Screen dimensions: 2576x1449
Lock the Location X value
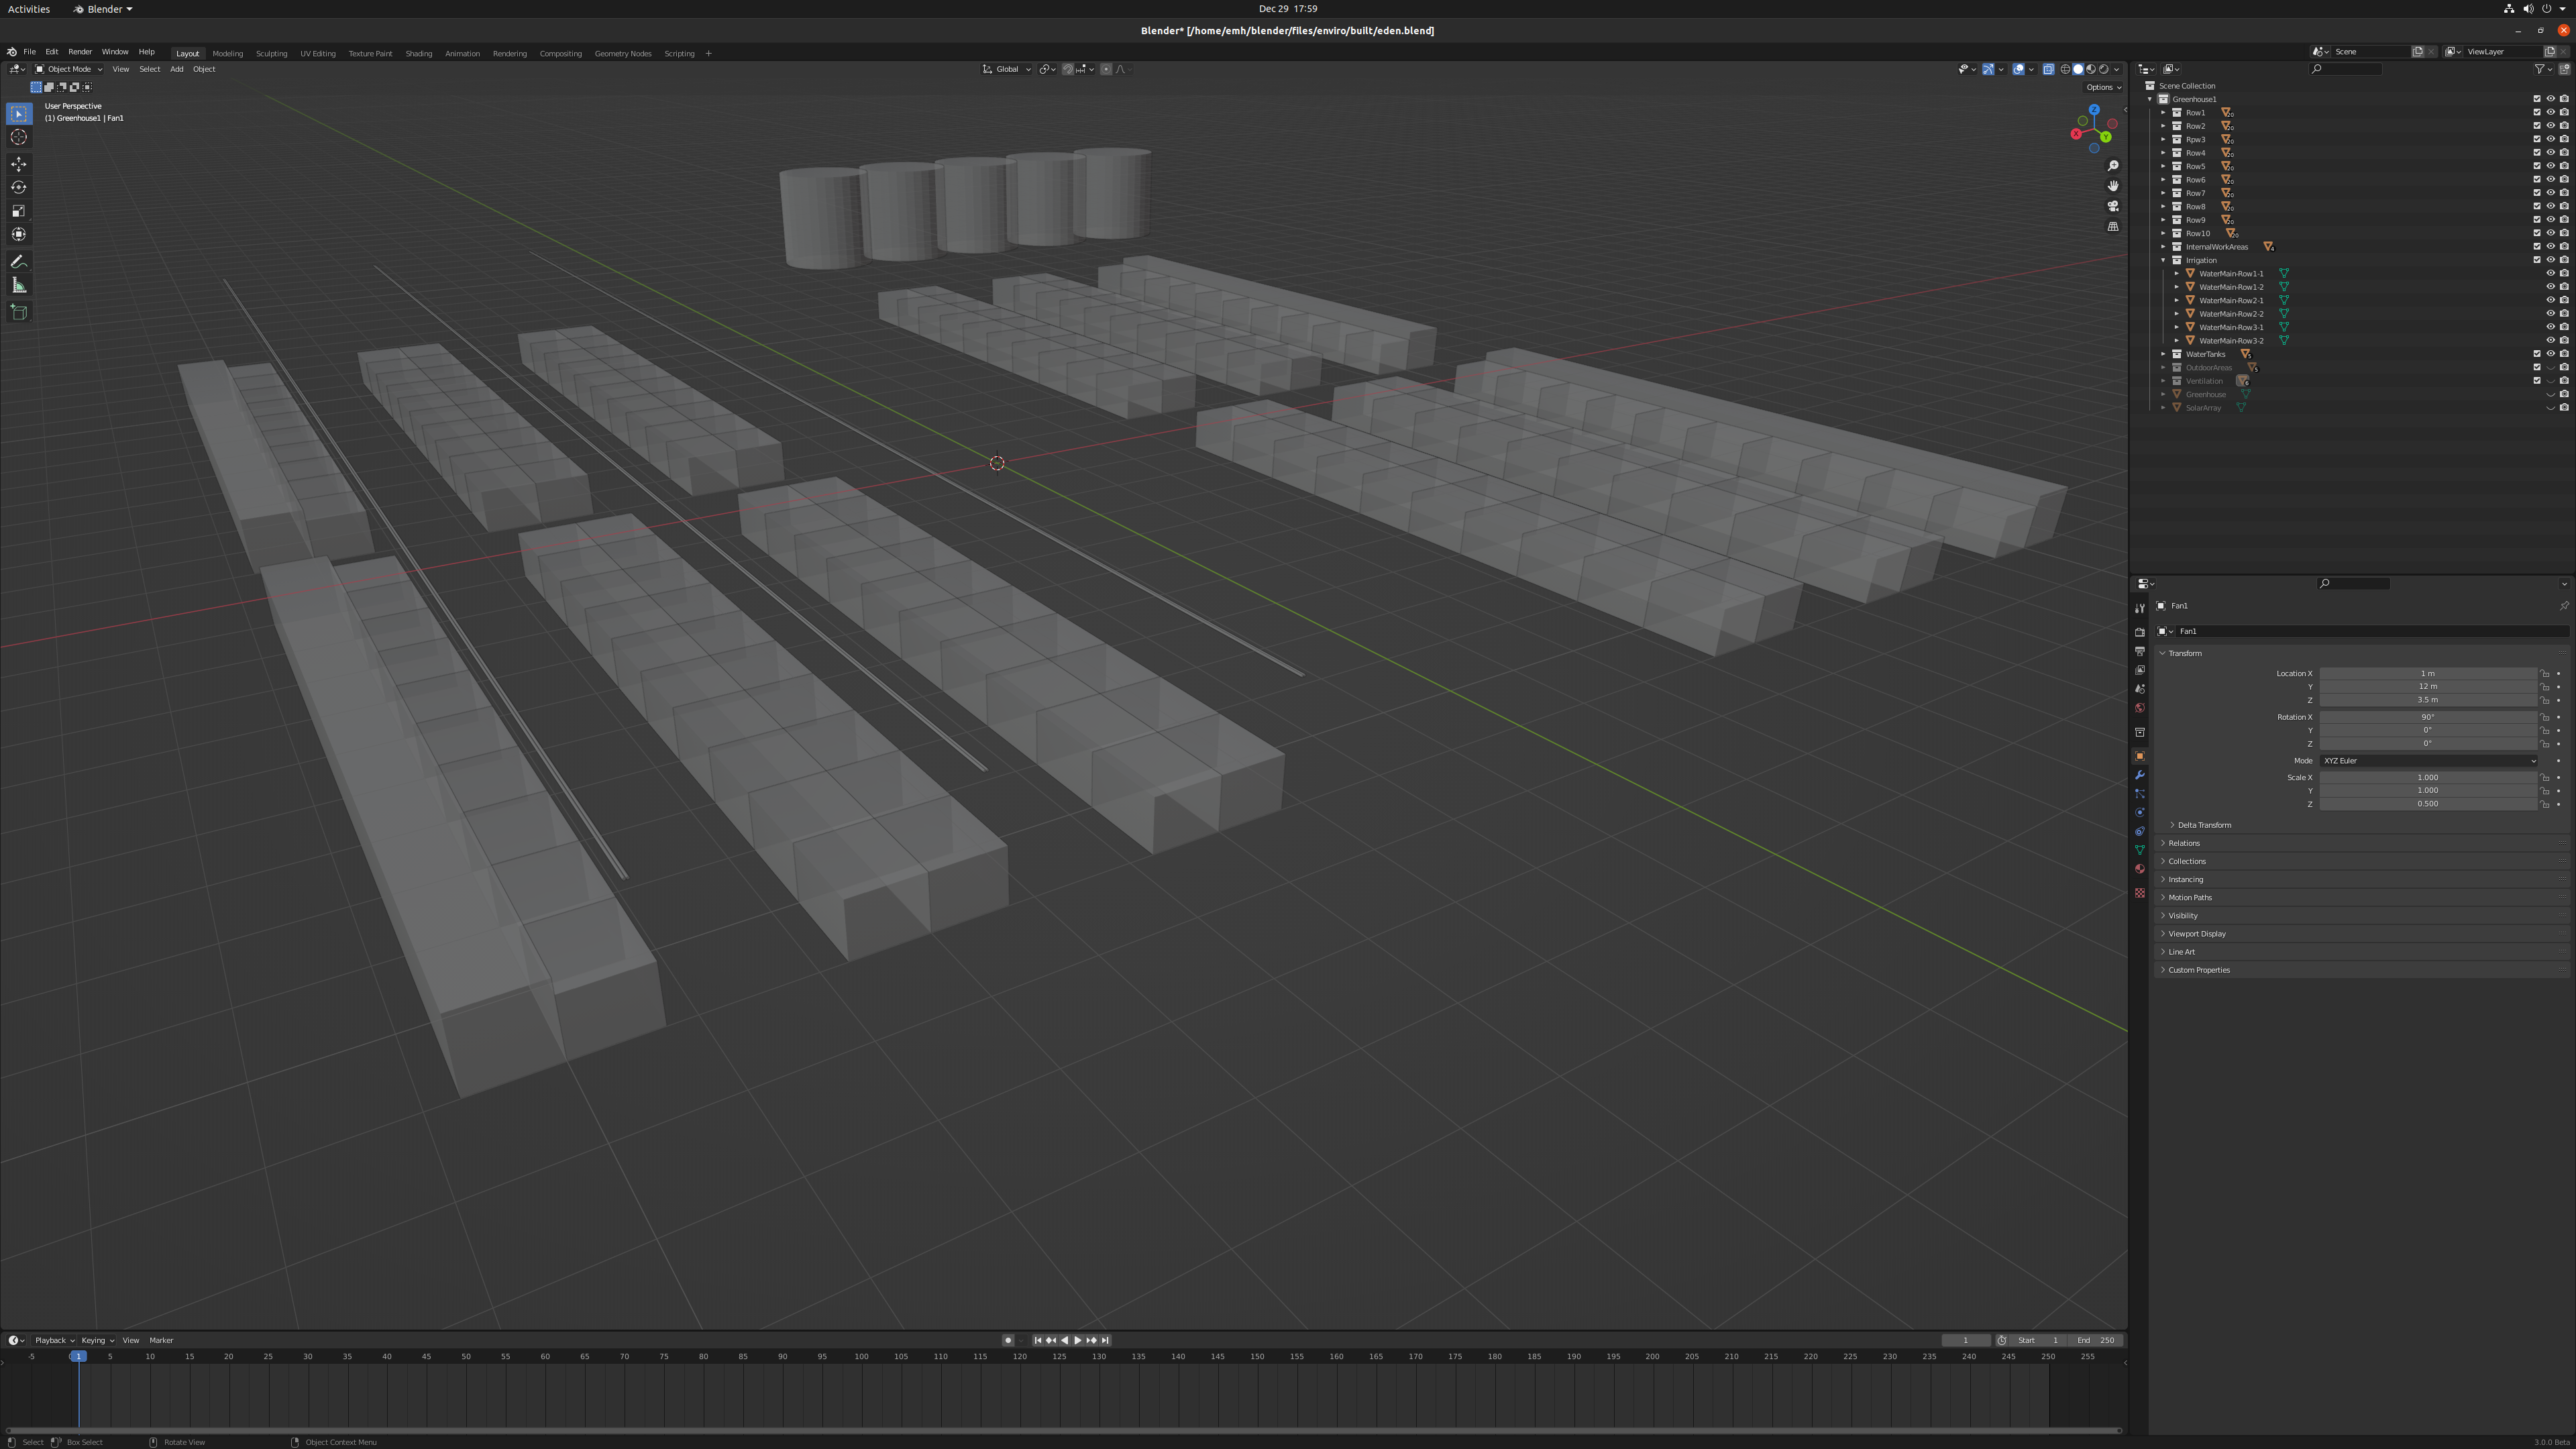(2544, 674)
